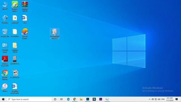Select the Remote Mouse shortcut icon
The height and width of the screenshot is (102, 181).
(15, 6)
